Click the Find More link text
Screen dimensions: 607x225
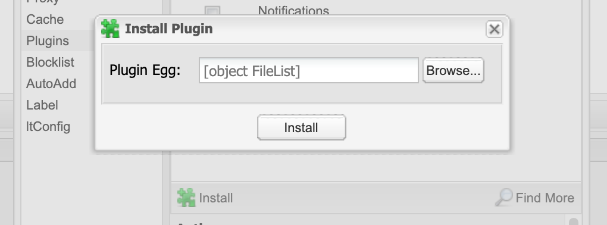545,198
